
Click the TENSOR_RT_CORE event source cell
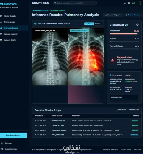(58, 125)
